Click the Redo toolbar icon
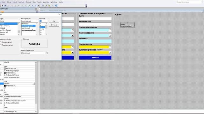This screenshot has width=204, height=114. 25,6
